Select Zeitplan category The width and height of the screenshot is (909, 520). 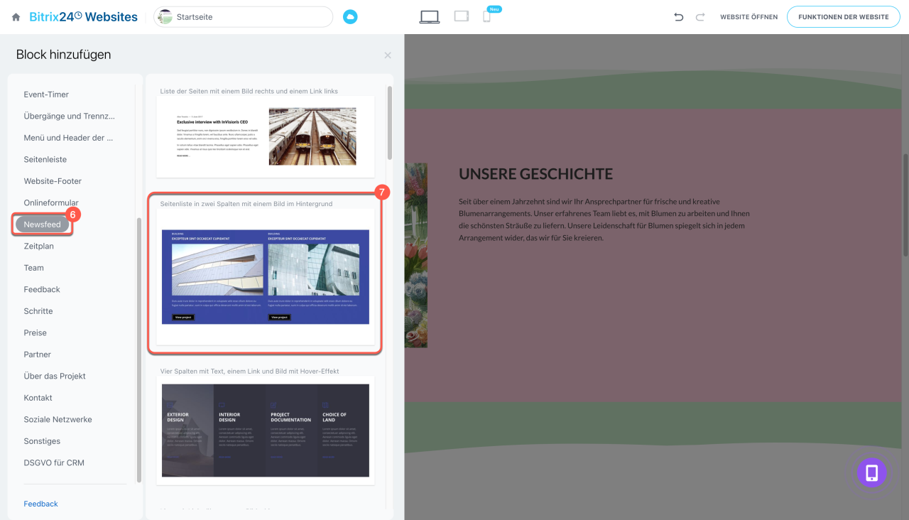pos(39,246)
